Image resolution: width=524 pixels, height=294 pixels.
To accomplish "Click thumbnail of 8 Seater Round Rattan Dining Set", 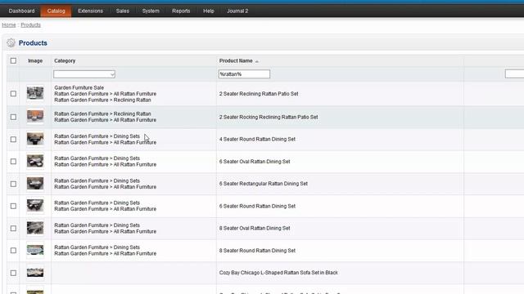I will [x=35, y=251].
